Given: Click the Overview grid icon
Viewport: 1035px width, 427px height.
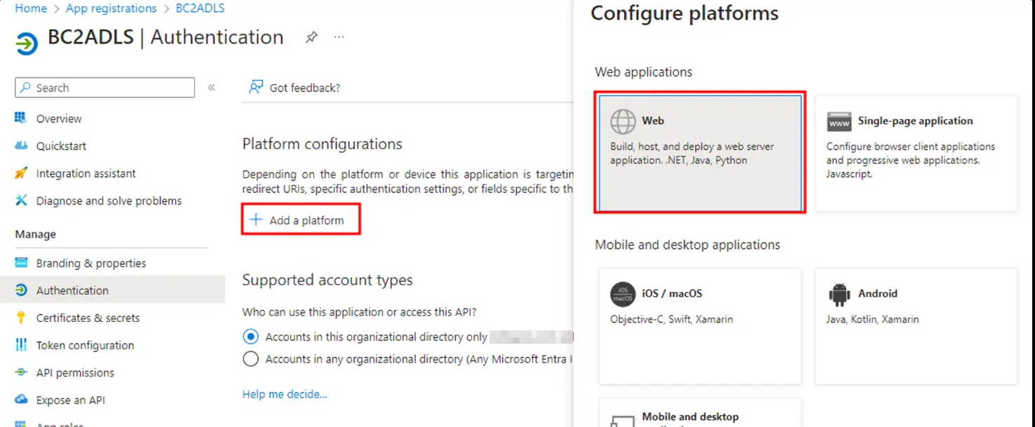Looking at the screenshot, I should pyautogui.click(x=21, y=118).
